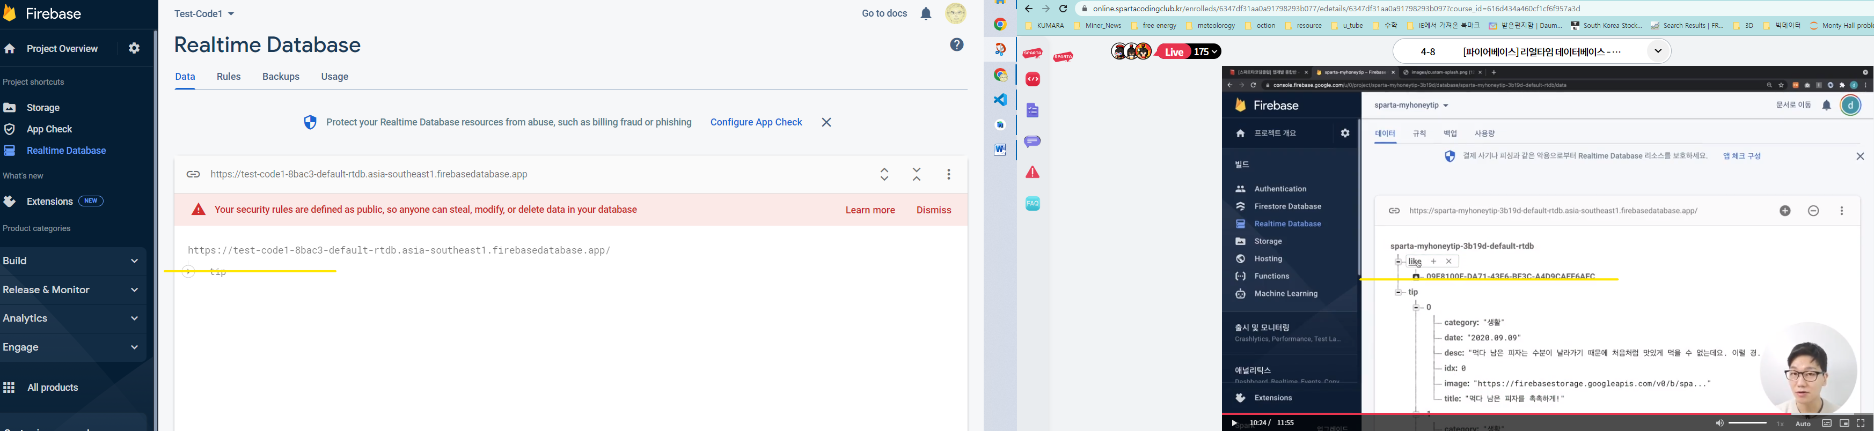Mute the lecture video volume

1719,423
